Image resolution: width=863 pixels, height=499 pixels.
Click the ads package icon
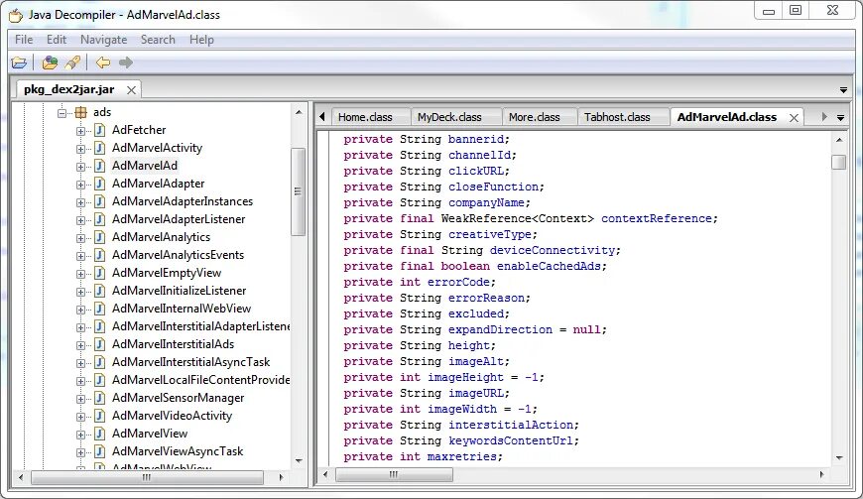(x=81, y=112)
